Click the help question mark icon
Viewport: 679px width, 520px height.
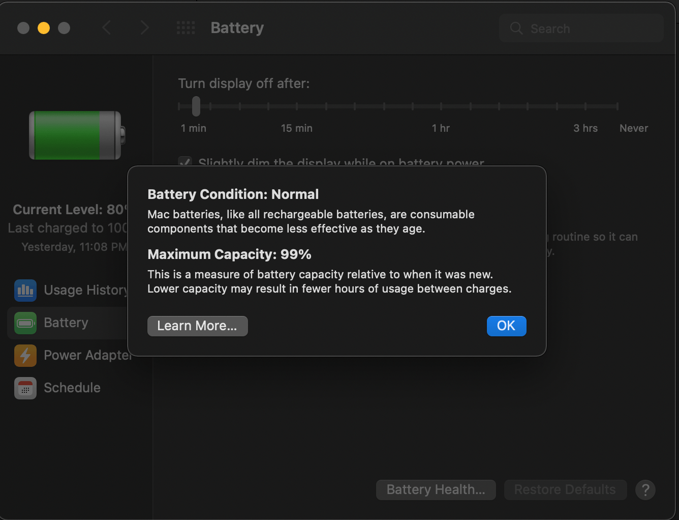tap(645, 489)
